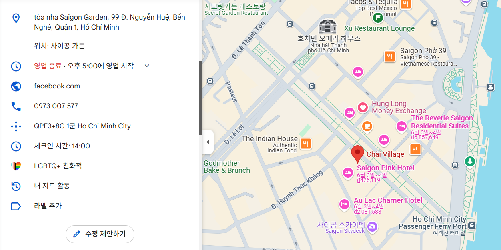Screen dimensions: 501x250
Task: Click The Reverie Saigon Residential Suites marker
Action: (401, 127)
